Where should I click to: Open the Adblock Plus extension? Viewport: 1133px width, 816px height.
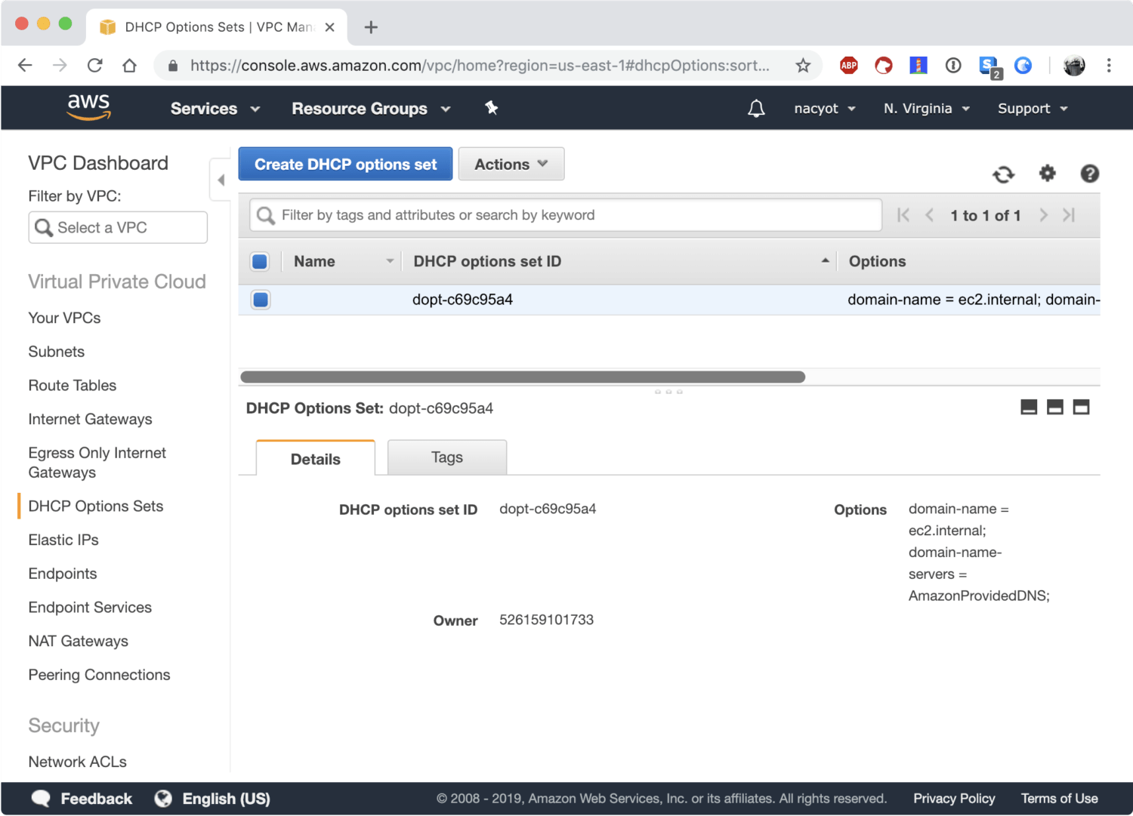(x=849, y=66)
